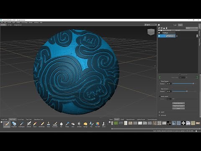Open the Layers window menu circle icon
The width and height of the screenshot is (201, 151).
point(159,25)
